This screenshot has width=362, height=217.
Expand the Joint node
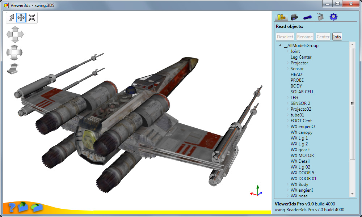(287, 51)
